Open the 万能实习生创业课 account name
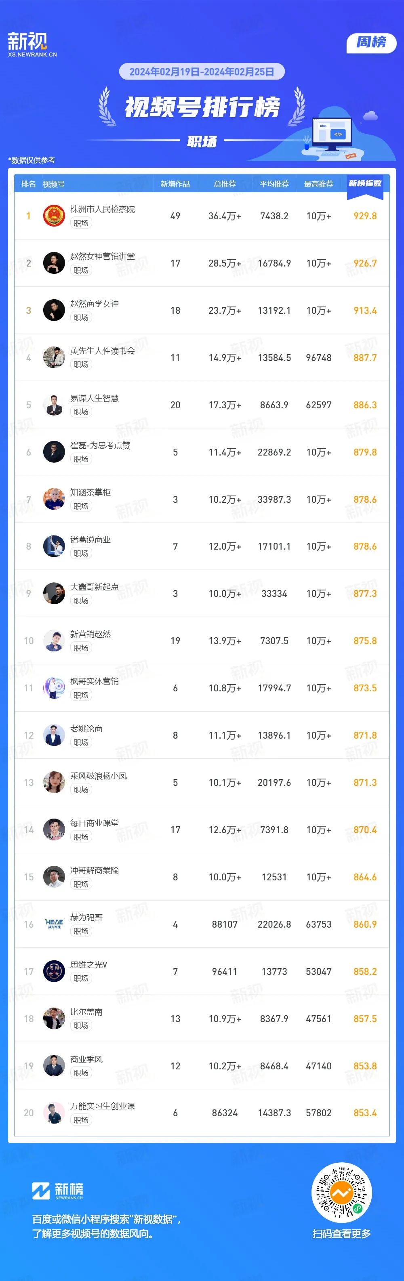The height and width of the screenshot is (1281, 404). 103,1106
